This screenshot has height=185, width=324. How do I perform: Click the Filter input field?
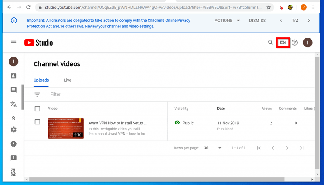pos(55,95)
